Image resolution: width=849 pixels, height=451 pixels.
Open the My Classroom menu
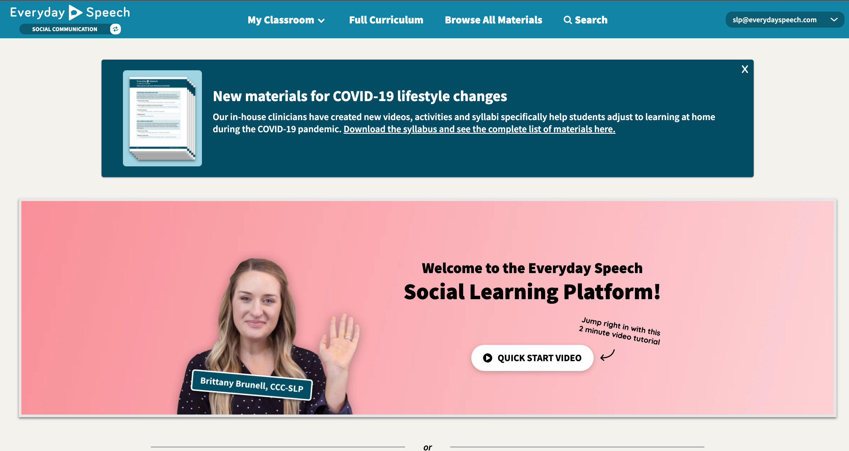click(x=286, y=20)
